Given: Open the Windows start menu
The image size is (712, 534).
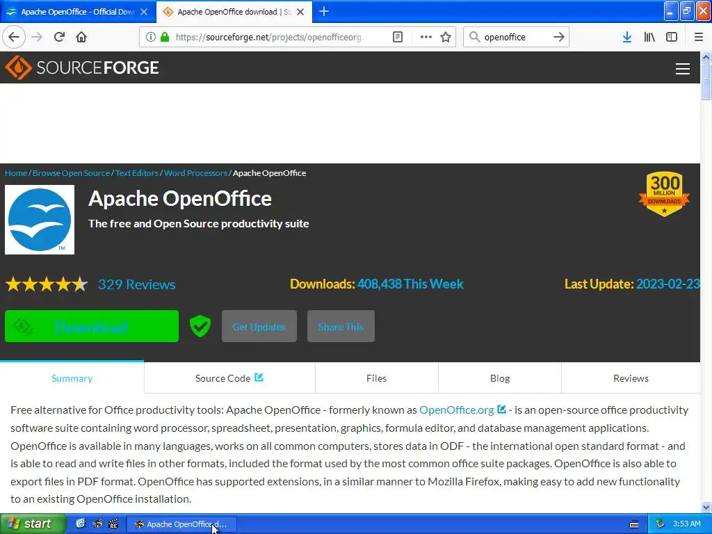Looking at the screenshot, I should [x=33, y=524].
